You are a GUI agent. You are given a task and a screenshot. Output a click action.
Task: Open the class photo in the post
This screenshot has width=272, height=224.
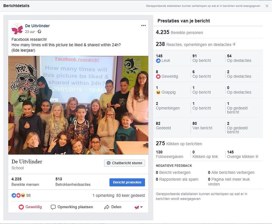78,105
